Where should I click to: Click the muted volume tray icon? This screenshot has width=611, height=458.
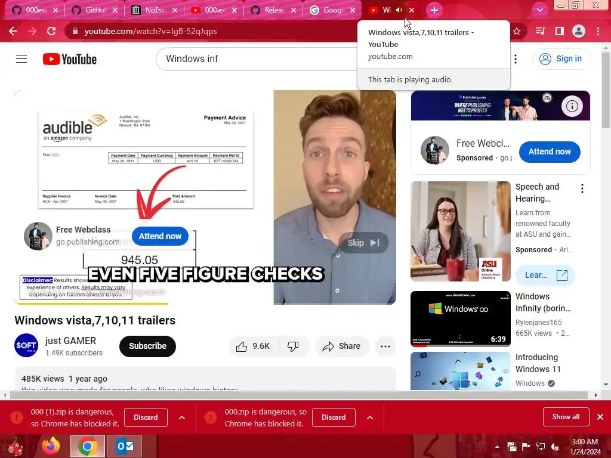click(x=555, y=447)
